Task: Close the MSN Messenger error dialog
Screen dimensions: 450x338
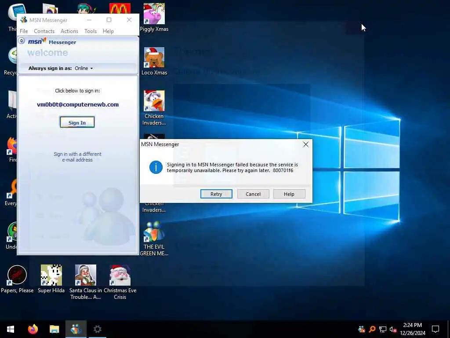Action: pyautogui.click(x=306, y=144)
